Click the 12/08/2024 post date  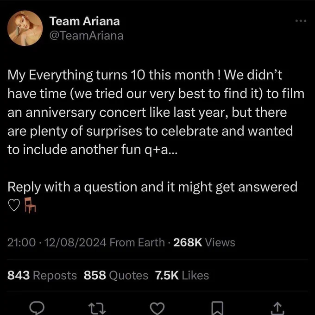[76, 242]
